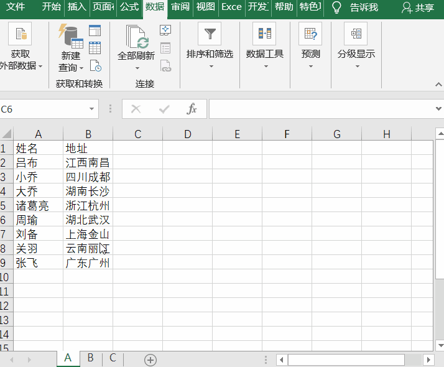This screenshot has width=444, height=367.
Task: Click the Select All corner triangle
Action: 6,133
